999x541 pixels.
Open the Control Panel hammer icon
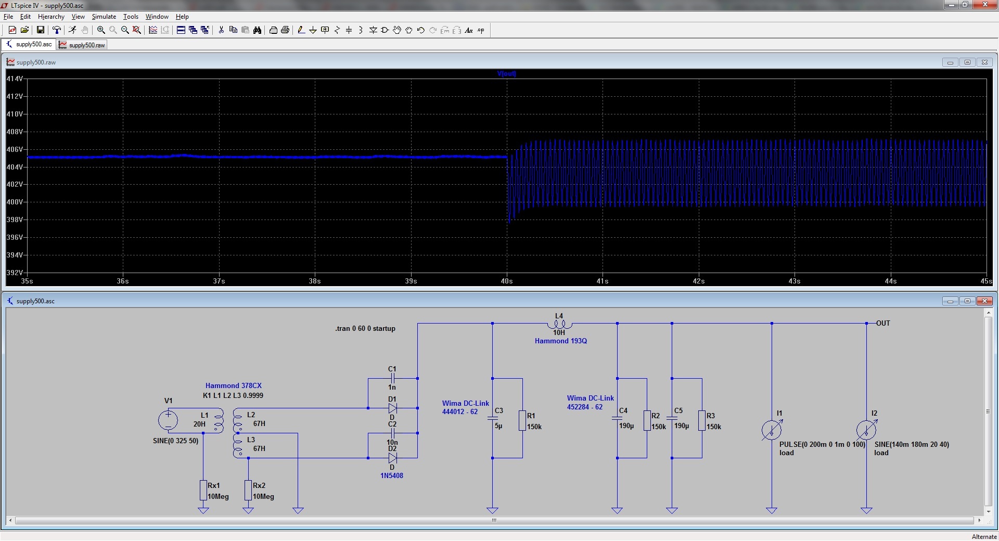pyautogui.click(x=57, y=30)
